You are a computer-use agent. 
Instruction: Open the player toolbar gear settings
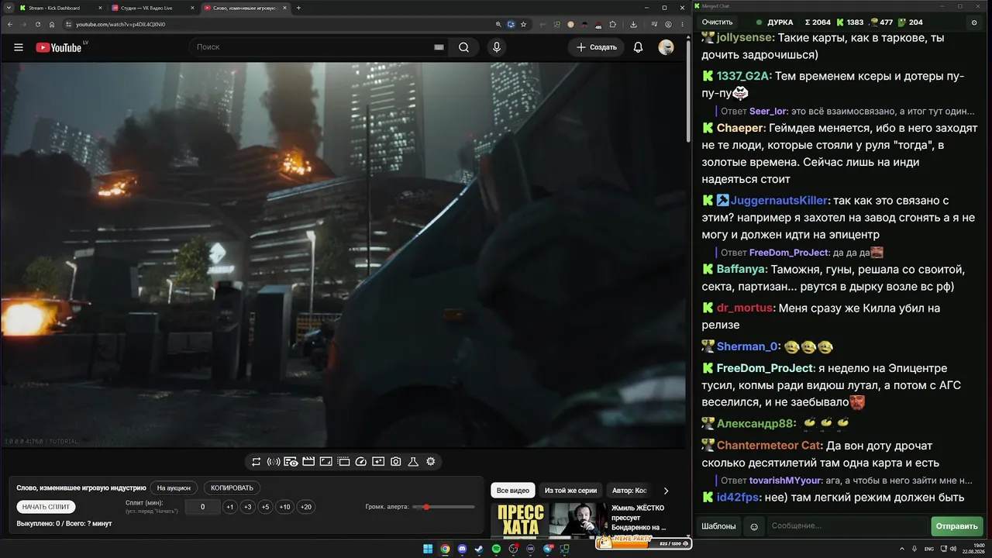(x=431, y=462)
